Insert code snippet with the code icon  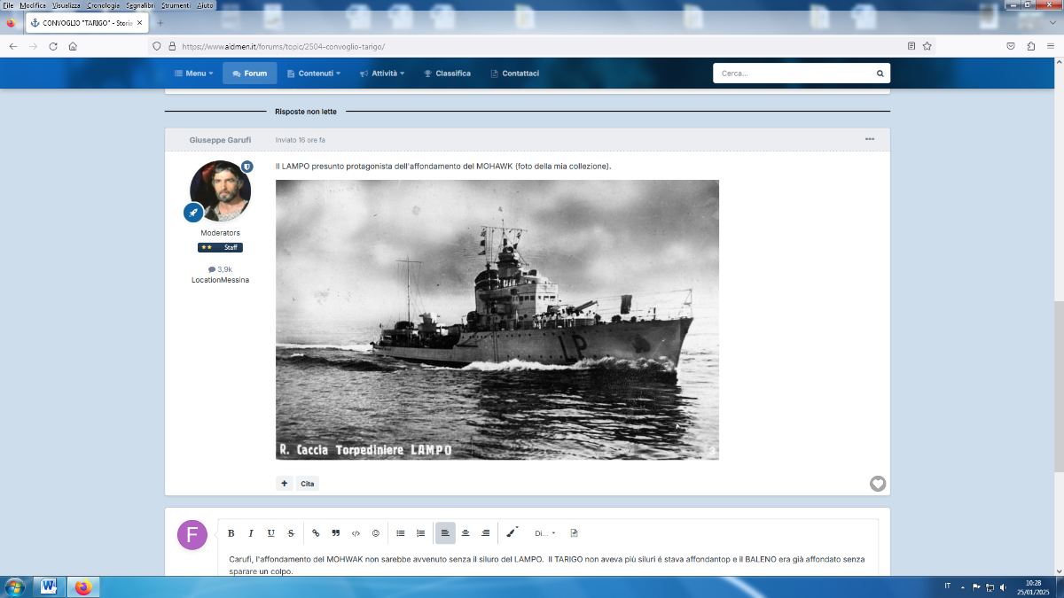click(x=356, y=533)
